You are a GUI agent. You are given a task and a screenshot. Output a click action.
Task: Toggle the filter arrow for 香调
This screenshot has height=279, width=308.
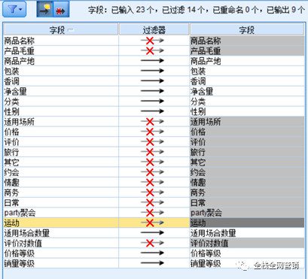pos(152,81)
